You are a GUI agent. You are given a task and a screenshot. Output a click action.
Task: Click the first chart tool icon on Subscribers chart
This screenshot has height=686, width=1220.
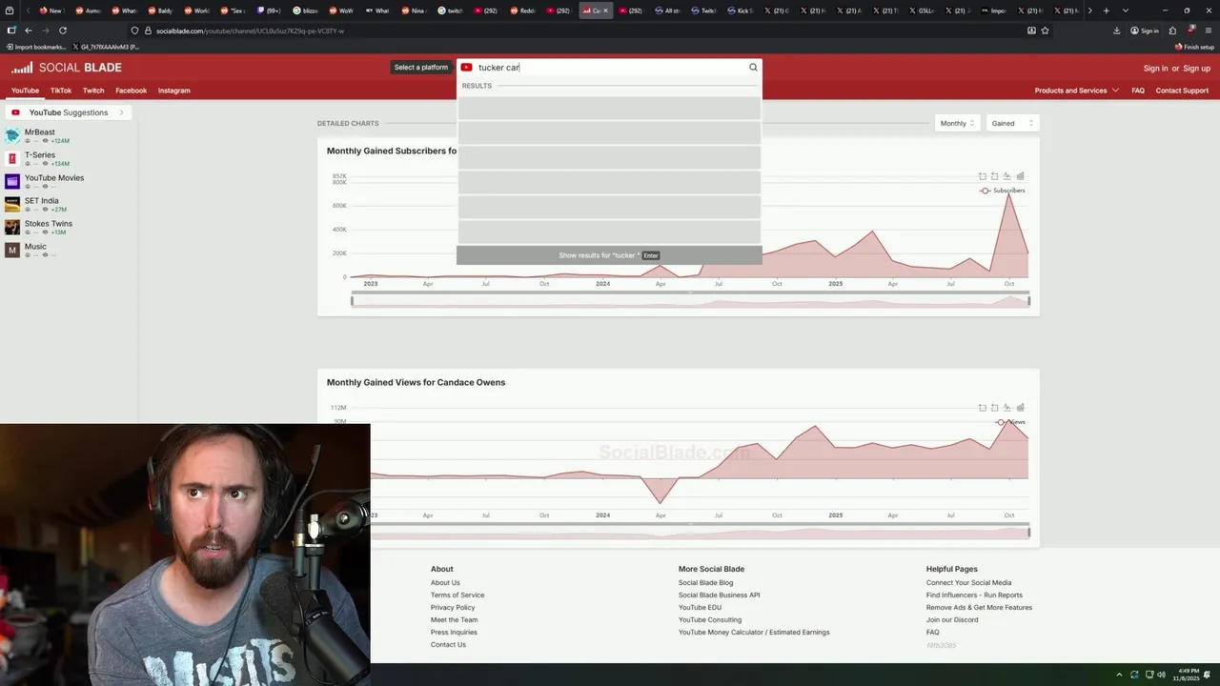[x=983, y=176]
